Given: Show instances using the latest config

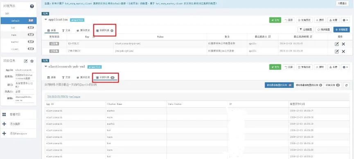Looking at the screenshot, I should 279,85.
